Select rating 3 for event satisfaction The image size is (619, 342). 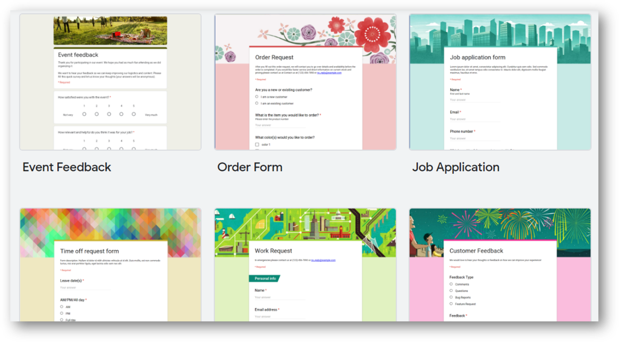pyautogui.click(x=109, y=114)
